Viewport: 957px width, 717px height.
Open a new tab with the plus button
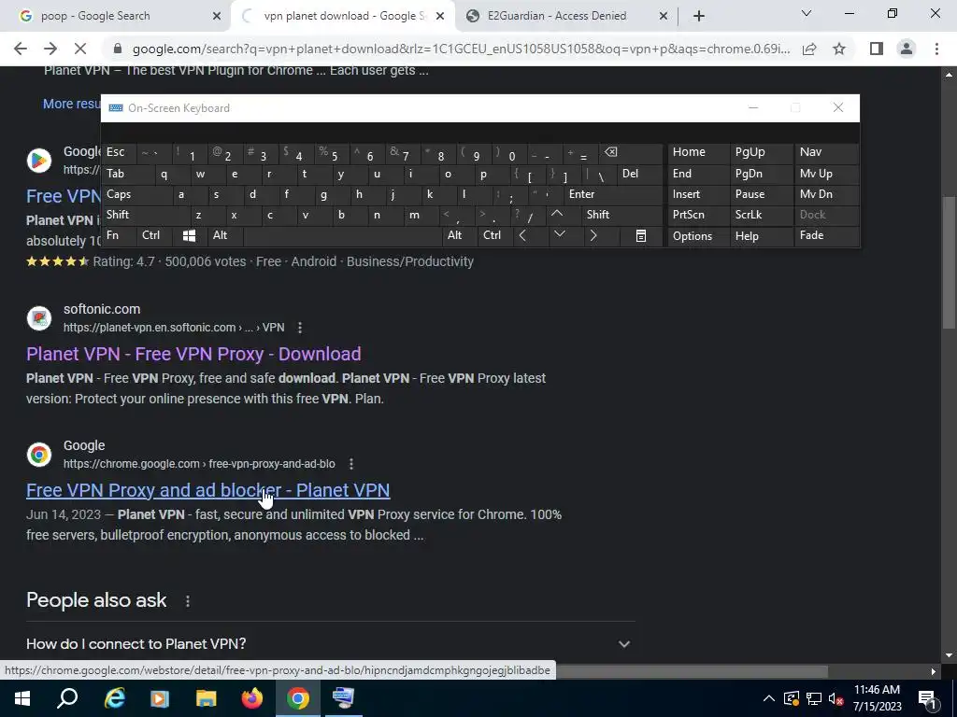[x=699, y=16]
